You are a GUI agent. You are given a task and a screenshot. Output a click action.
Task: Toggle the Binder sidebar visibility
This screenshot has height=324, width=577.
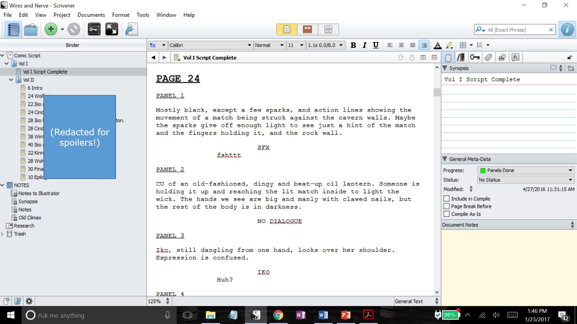(13, 29)
